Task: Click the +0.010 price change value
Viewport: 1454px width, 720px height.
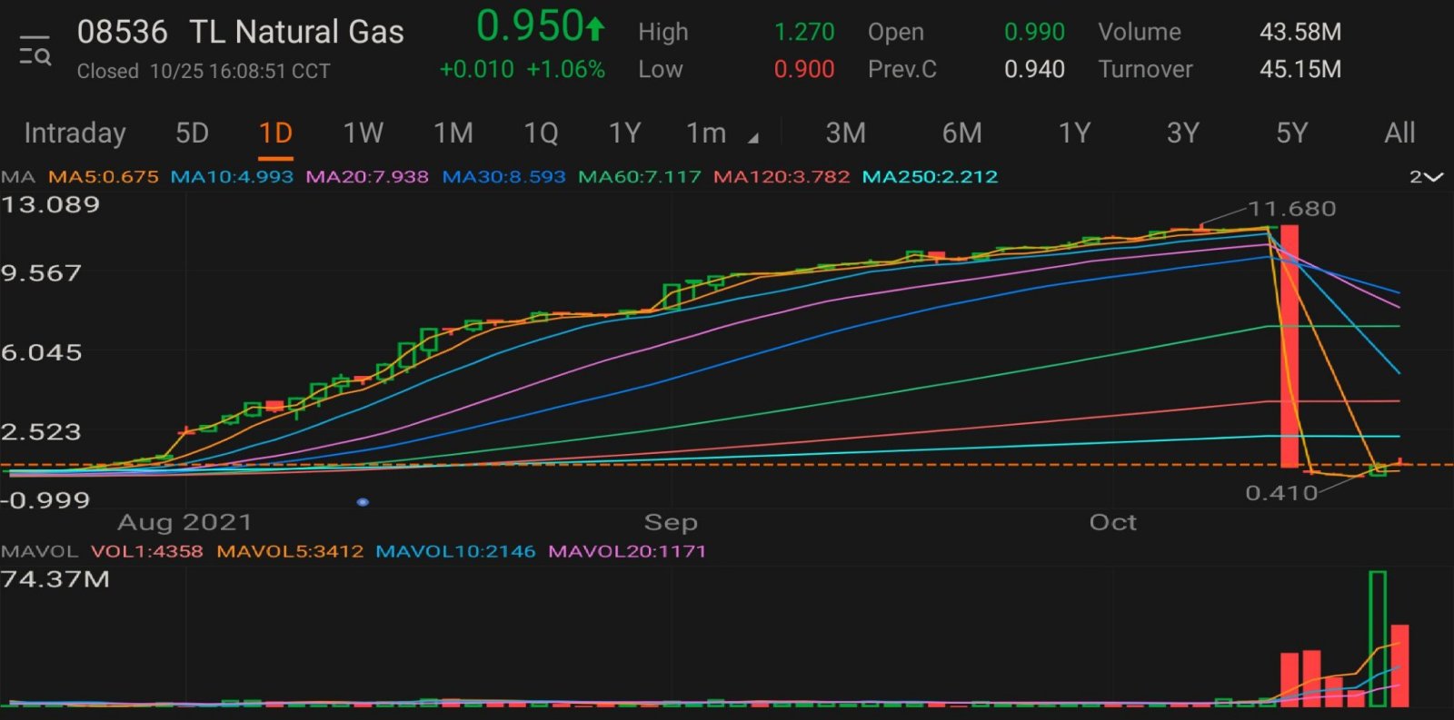Action: [x=476, y=70]
